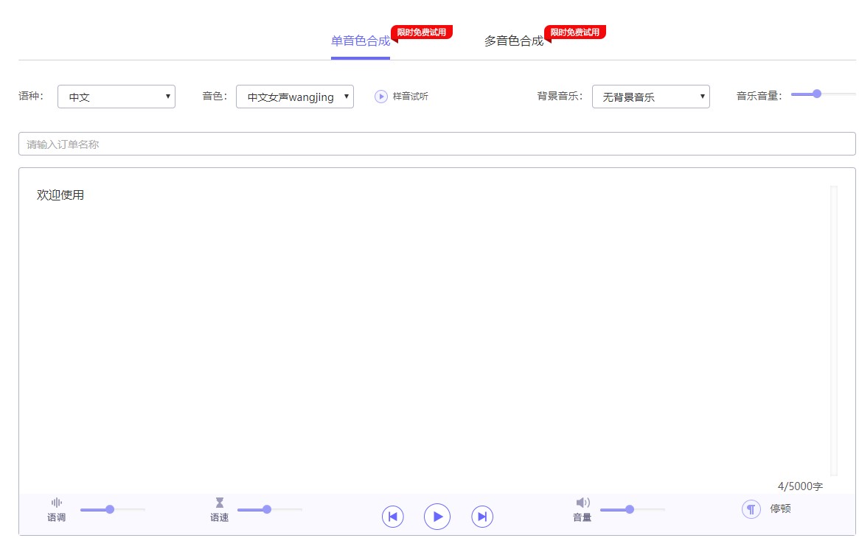Image resolution: width=859 pixels, height=538 pixels.
Task: Click the 样音试听 sample listen link
Action: pos(410,97)
